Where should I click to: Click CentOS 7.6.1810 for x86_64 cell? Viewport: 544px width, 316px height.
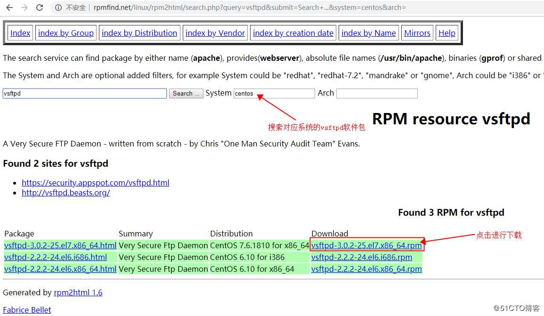pos(260,245)
